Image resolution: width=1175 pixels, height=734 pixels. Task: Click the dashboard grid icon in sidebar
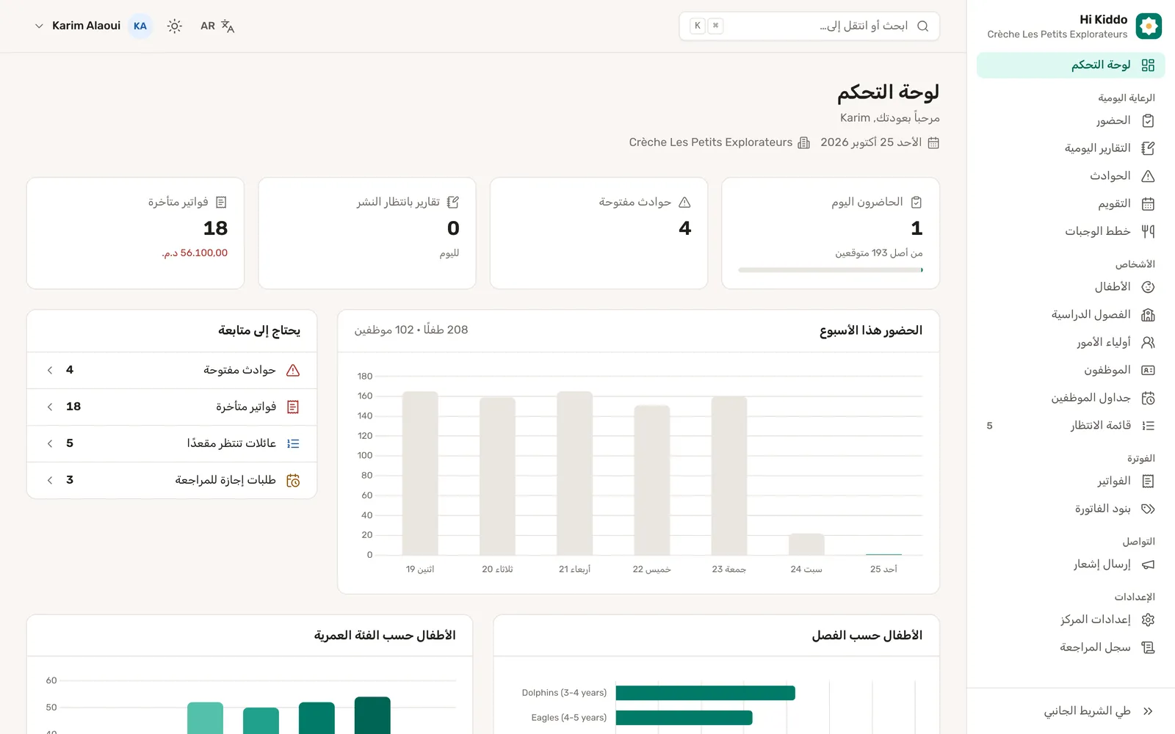(x=1149, y=65)
